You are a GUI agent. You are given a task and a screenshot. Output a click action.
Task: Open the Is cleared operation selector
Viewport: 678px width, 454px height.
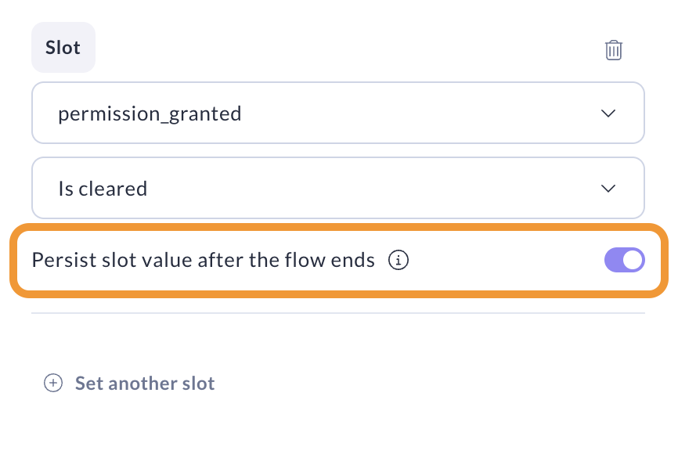[337, 189]
